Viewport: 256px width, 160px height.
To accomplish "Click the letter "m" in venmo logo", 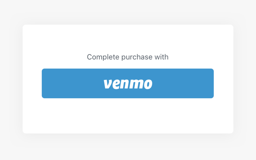I will 136,84.
